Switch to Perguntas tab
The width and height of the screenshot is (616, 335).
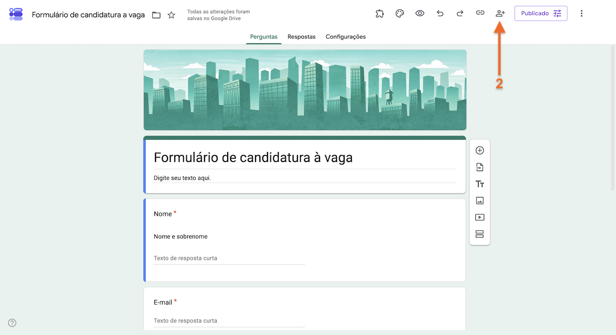[x=264, y=37]
